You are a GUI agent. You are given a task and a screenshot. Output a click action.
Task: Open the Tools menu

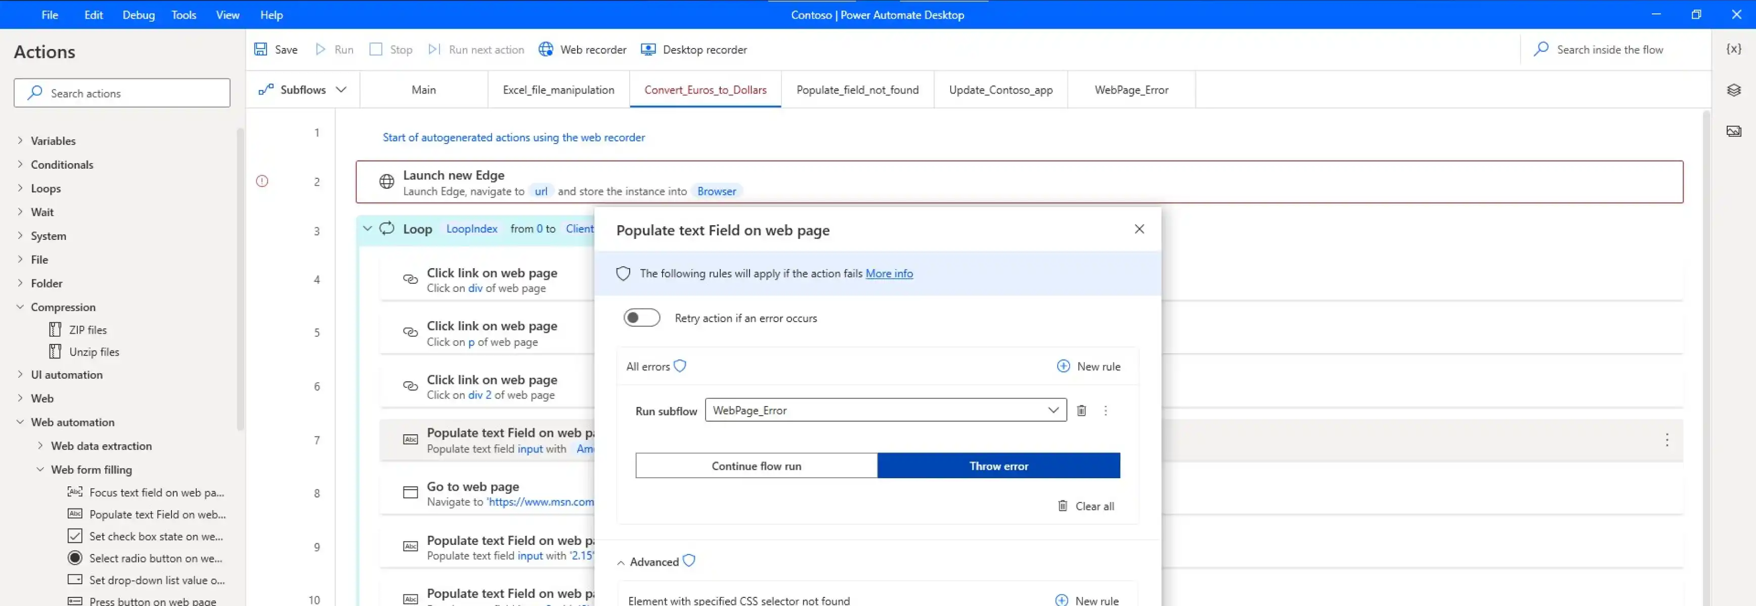pos(184,14)
